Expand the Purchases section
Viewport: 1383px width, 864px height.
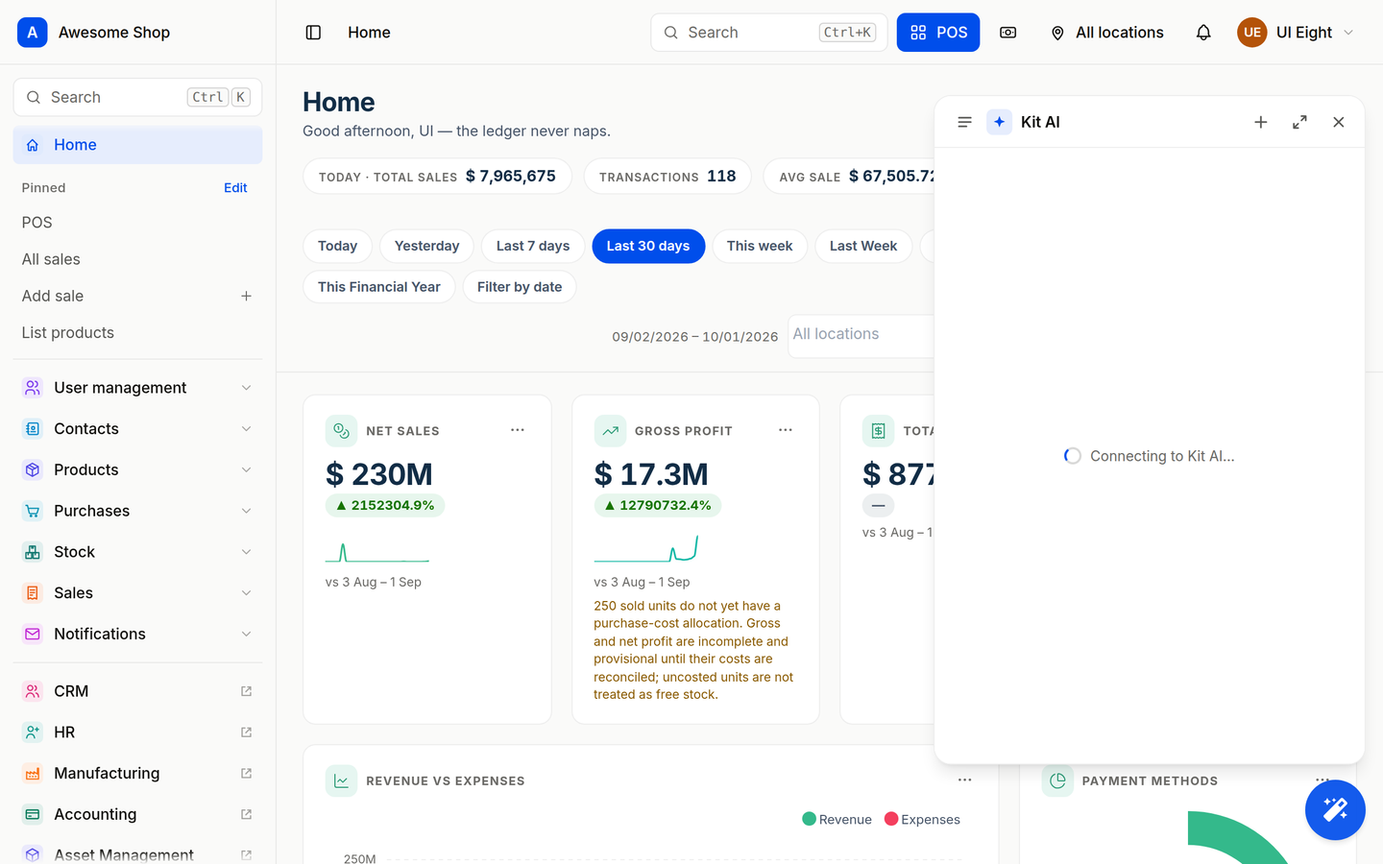pos(137,511)
